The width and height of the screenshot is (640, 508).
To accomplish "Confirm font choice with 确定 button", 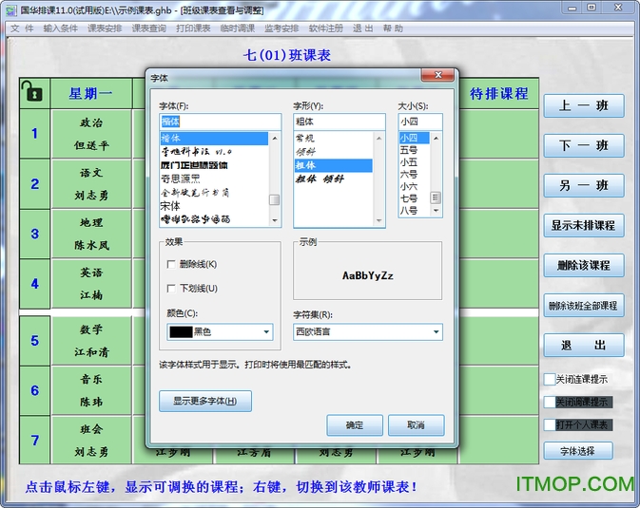I will click(355, 425).
